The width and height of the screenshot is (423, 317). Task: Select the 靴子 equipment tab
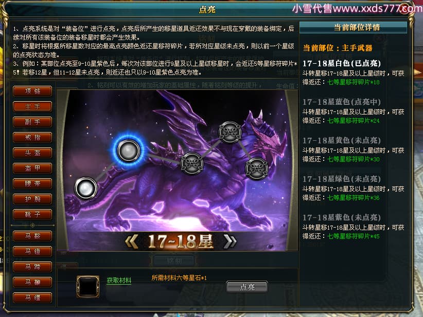[x=32, y=214]
